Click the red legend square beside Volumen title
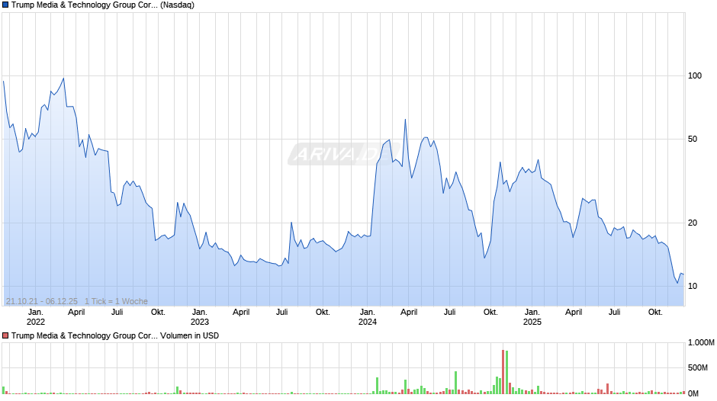Screen dimensions: 717x401 pos(5,335)
